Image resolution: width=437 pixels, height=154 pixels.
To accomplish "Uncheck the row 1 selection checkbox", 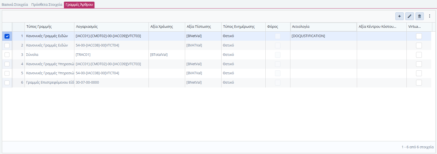I will (x=7, y=36).
